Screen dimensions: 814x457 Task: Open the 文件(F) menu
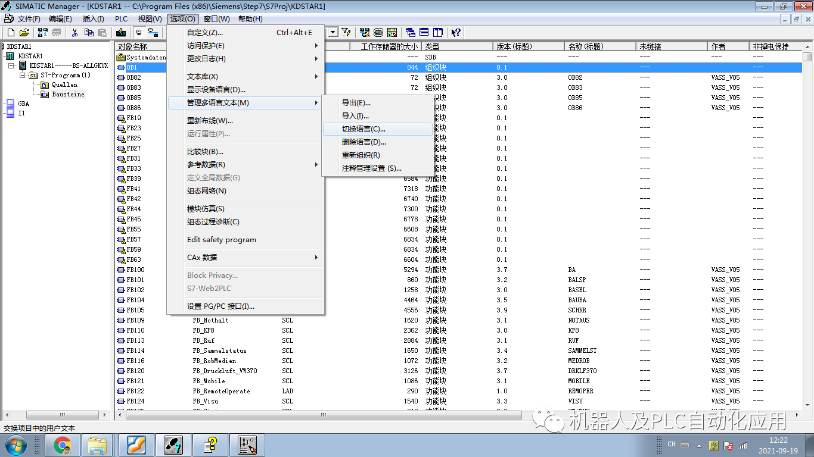(x=29, y=19)
